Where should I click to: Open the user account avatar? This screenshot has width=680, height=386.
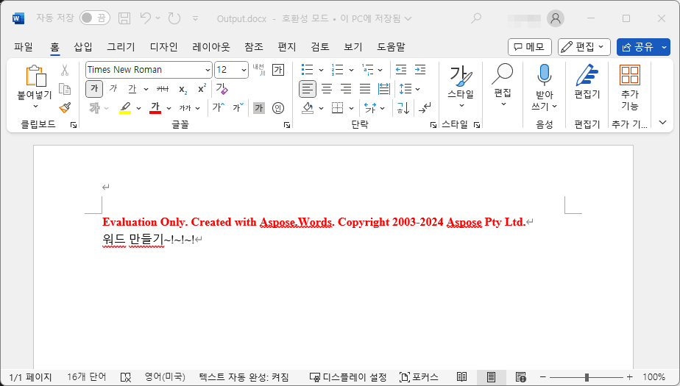[556, 18]
